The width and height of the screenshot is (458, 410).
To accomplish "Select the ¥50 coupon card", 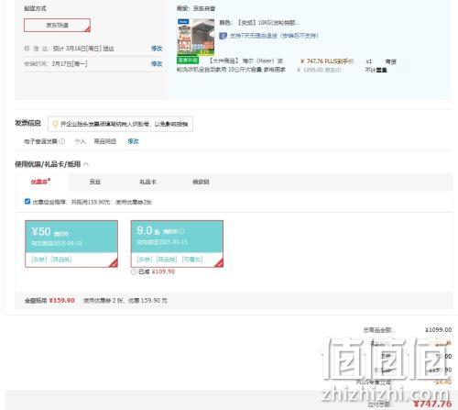I will click(71, 244).
